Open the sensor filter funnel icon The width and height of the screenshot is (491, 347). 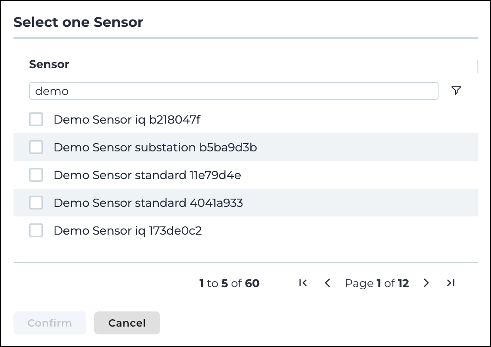[456, 91]
